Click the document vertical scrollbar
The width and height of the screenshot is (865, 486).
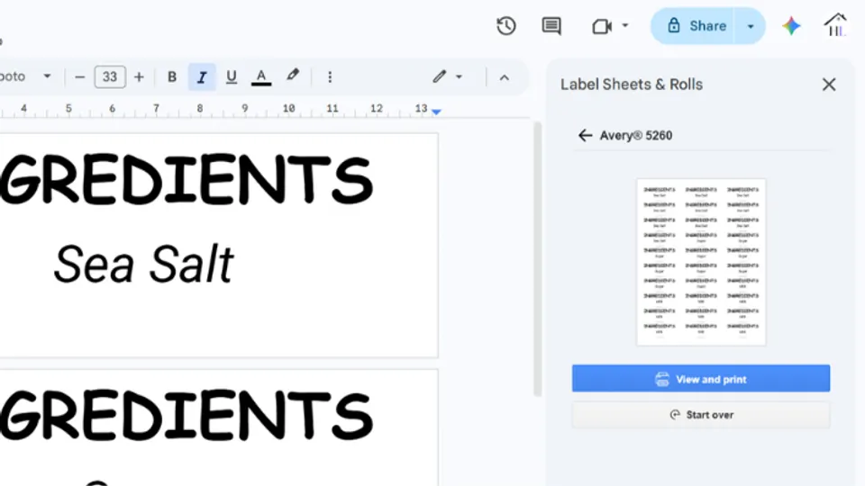pos(537,259)
